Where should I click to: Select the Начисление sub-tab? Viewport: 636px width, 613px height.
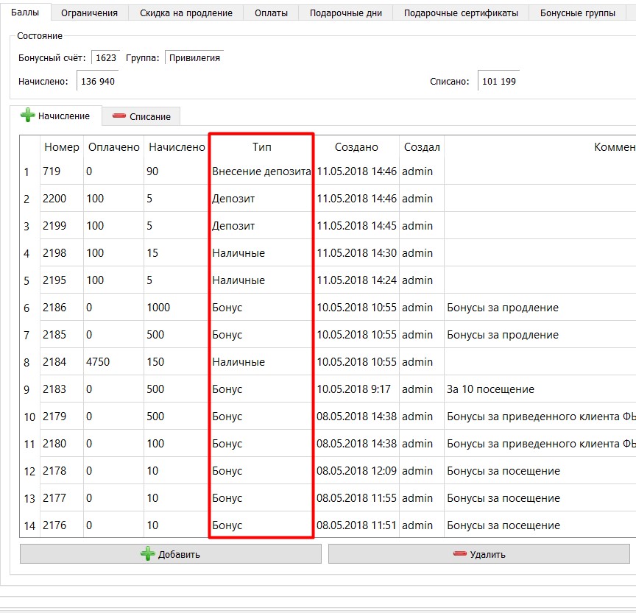pyautogui.click(x=55, y=116)
